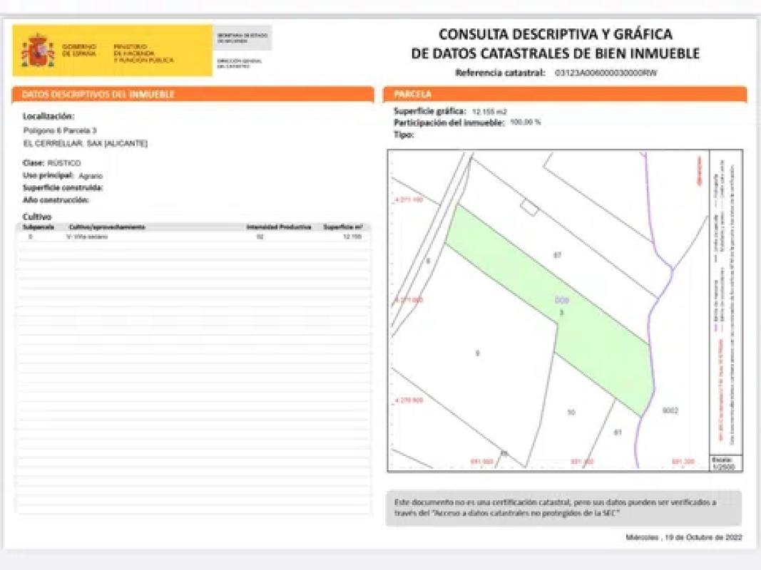
Task: Click the document title 'Consulta Descriptiva y Gráfica'
Action: coord(555,34)
